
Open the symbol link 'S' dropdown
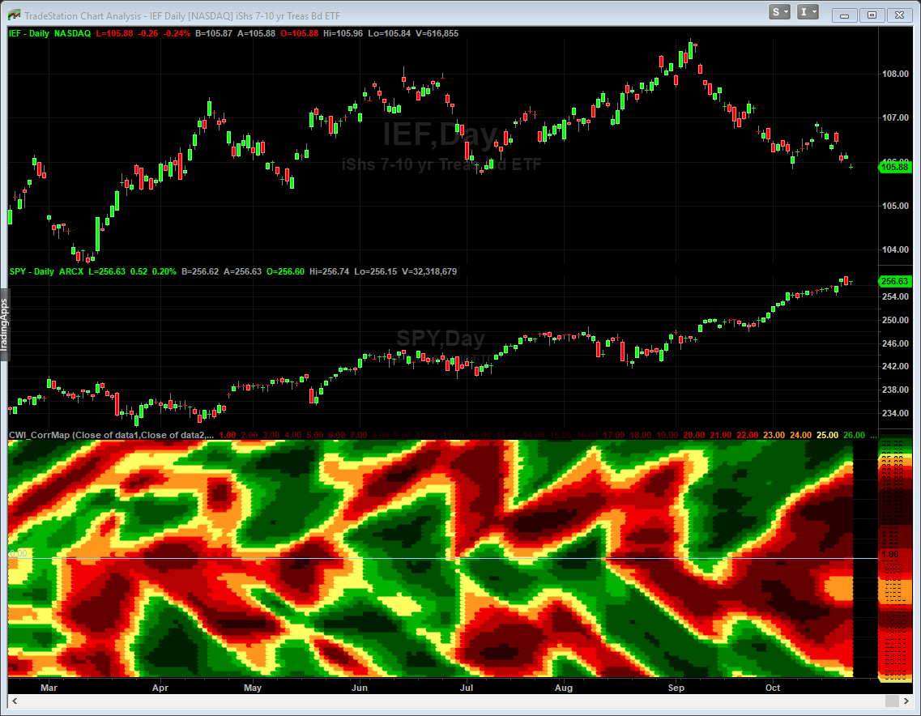pyautogui.click(x=781, y=12)
